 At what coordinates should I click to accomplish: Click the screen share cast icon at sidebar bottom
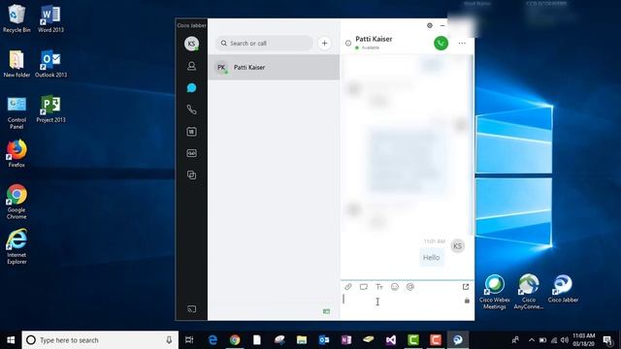(191, 308)
